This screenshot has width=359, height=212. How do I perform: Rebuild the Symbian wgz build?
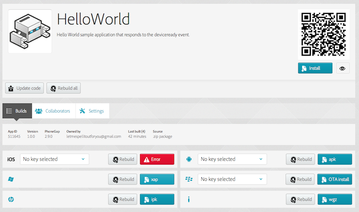point(300,199)
